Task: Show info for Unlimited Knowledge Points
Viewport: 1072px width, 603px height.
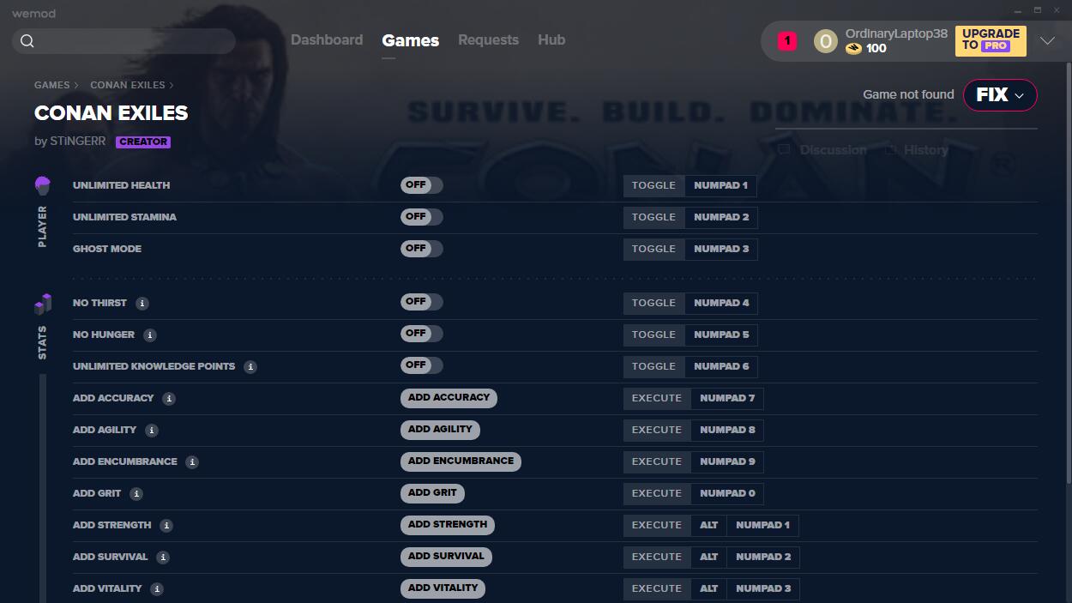Action: (x=250, y=367)
